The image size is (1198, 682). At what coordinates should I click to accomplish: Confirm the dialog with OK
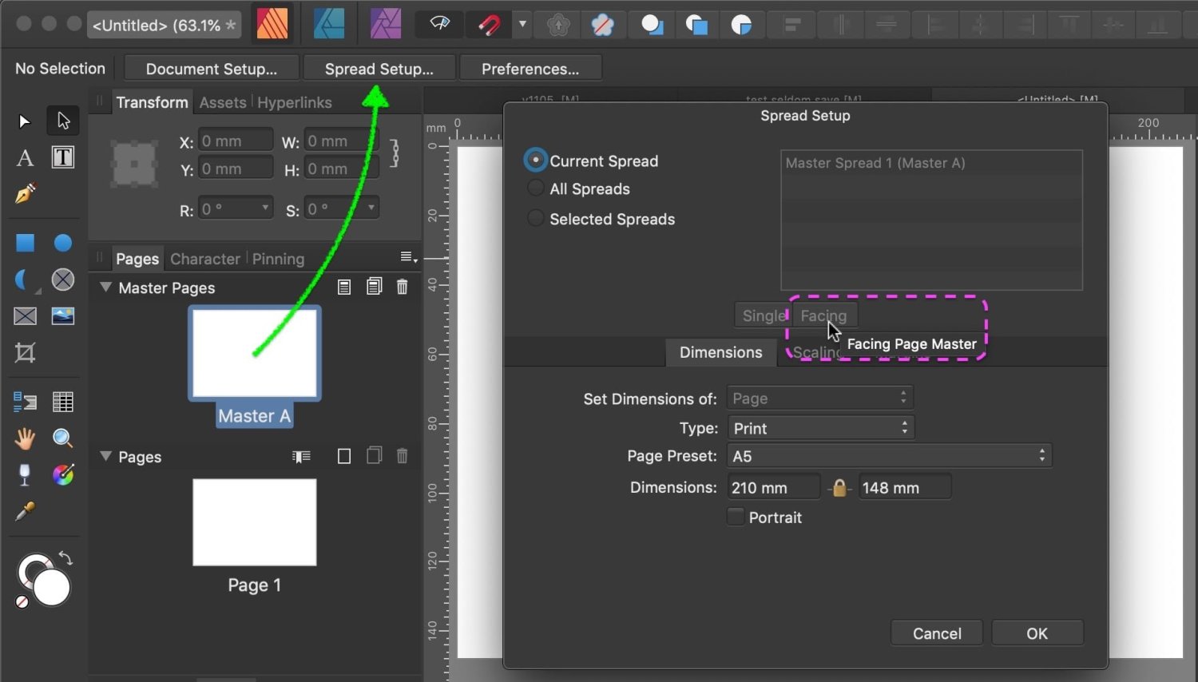[x=1037, y=633]
